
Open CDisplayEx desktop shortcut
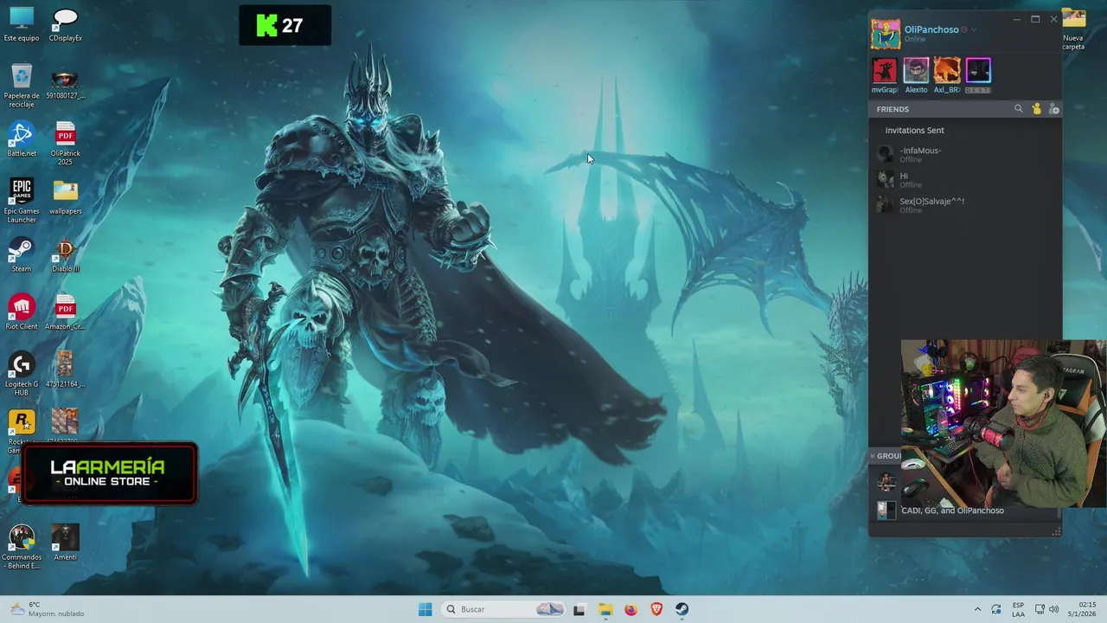(x=65, y=24)
